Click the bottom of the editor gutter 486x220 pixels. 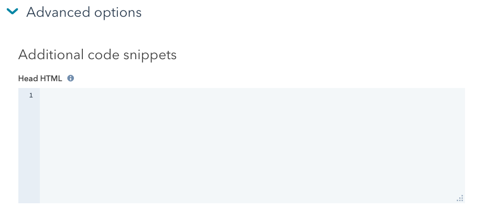pyautogui.click(x=29, y=196)
